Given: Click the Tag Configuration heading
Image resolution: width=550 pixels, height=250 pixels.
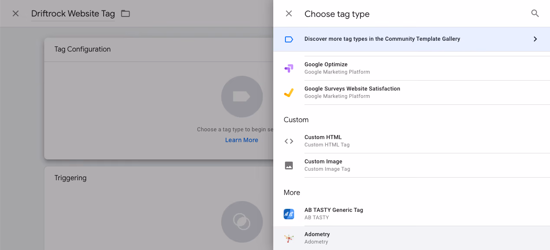Looking at the screenshot, I should 82,49.
